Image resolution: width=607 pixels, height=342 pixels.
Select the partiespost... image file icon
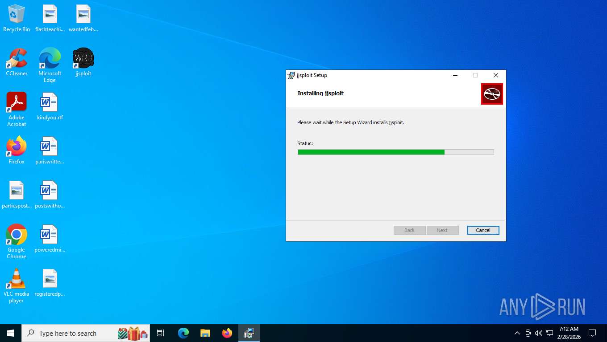(17, 195)
